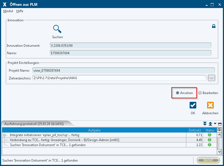The height and width of the screenshot is (166, 224).
Task: Sort by the Zeit(sek) column header
Action: pyautogui.click(x=194, y=130)
